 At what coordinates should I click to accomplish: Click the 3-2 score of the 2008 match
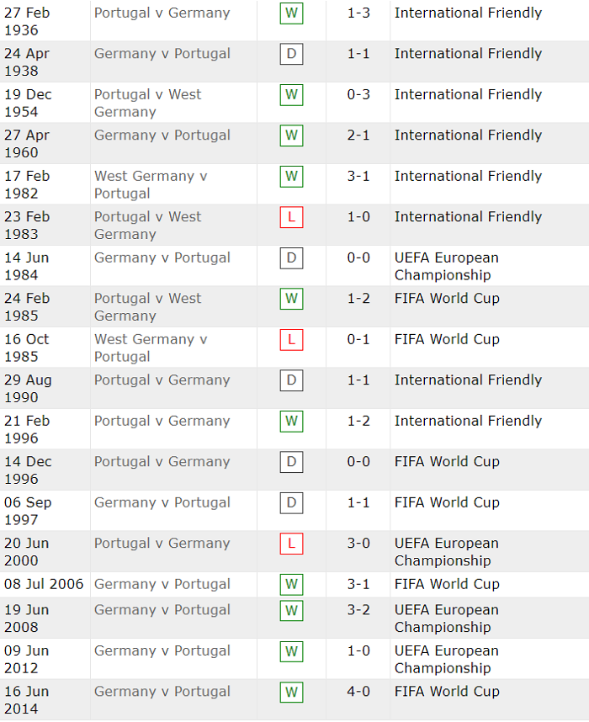358,610
